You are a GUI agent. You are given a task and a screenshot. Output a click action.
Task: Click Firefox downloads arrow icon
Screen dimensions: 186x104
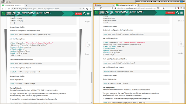tap(175, 8)
